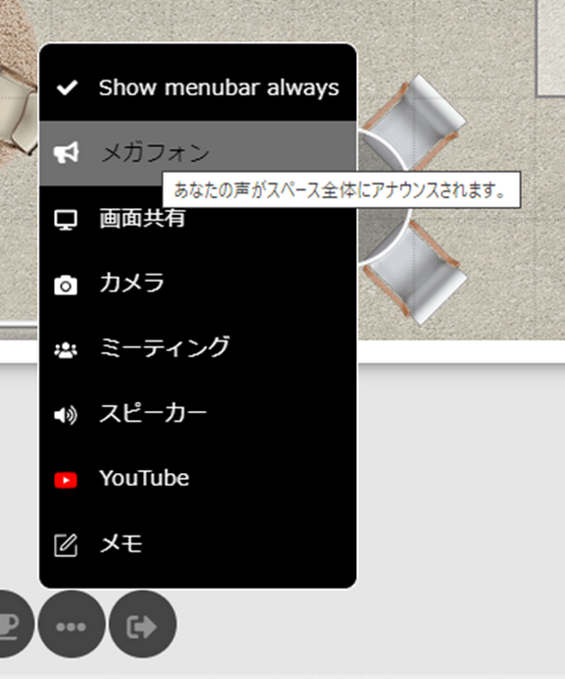Screen dimensions: 565x679
Task: Select the メモ menu item
Action: (198, 544)
